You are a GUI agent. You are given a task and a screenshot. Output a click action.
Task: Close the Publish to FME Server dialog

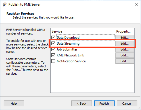[137, 4]
